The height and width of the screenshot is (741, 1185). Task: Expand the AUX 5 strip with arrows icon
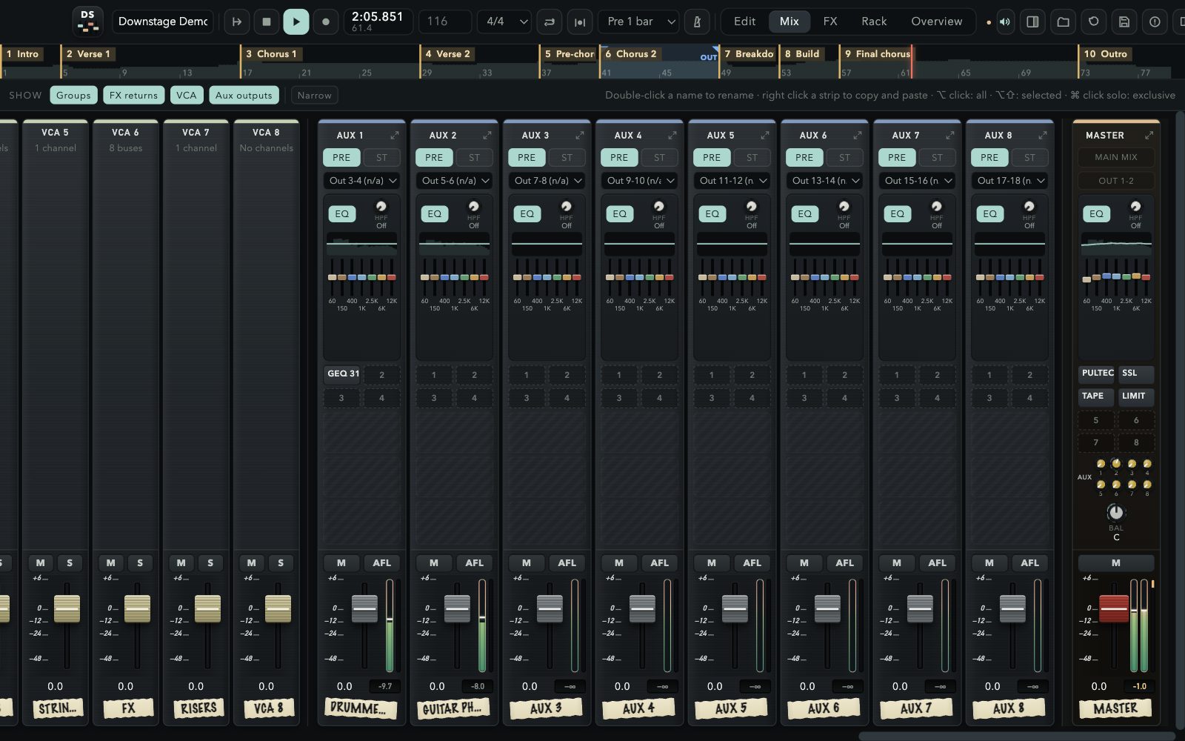[765, 135]
